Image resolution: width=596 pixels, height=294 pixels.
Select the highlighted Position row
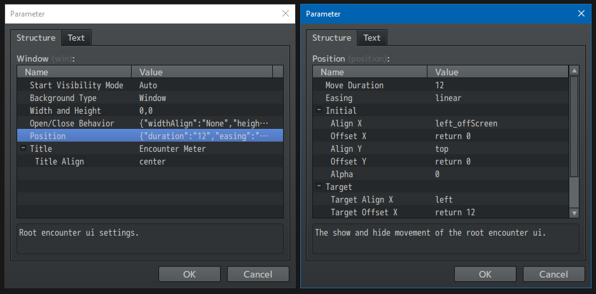coord(150,136)
